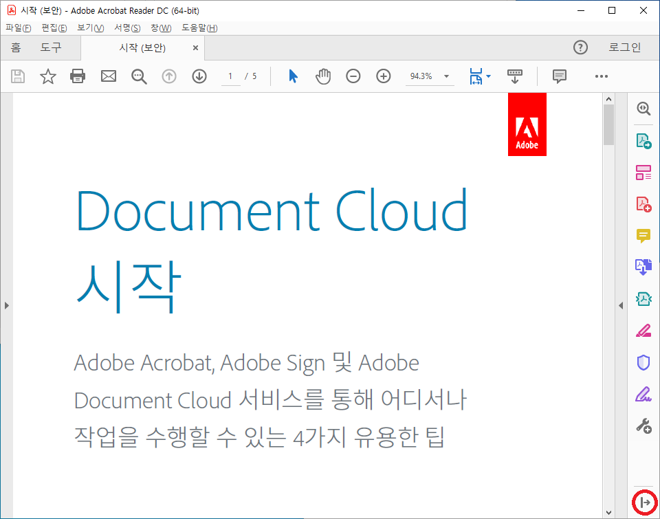Open yellow Comment tool in sidebar
The image size is (660, 519).
tap(643, 236)
